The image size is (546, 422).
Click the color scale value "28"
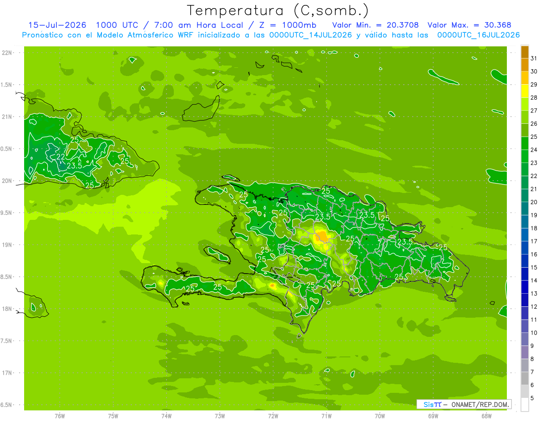534,97
